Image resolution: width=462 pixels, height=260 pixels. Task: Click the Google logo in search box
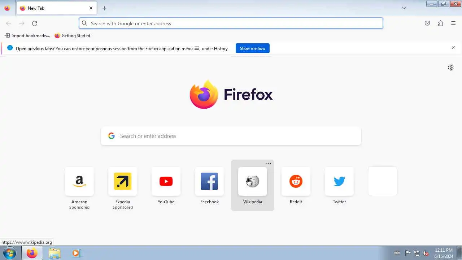pyautogui.click(x=112, y=136)
